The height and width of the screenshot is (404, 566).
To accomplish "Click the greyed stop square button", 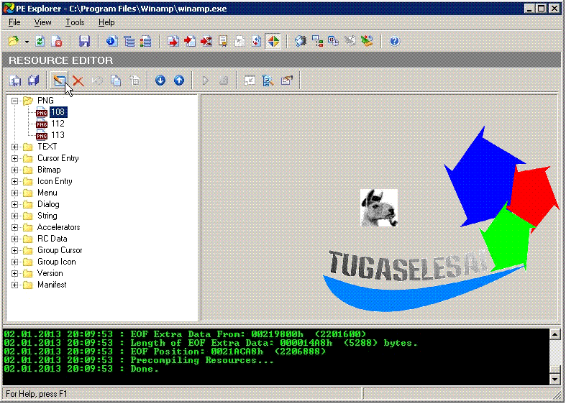I will [x=224, y=81].
